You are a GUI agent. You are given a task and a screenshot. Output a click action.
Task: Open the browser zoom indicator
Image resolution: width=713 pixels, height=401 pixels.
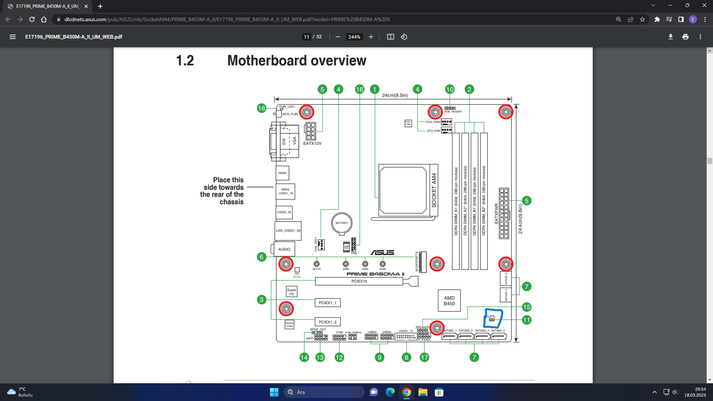pos(619,19)
